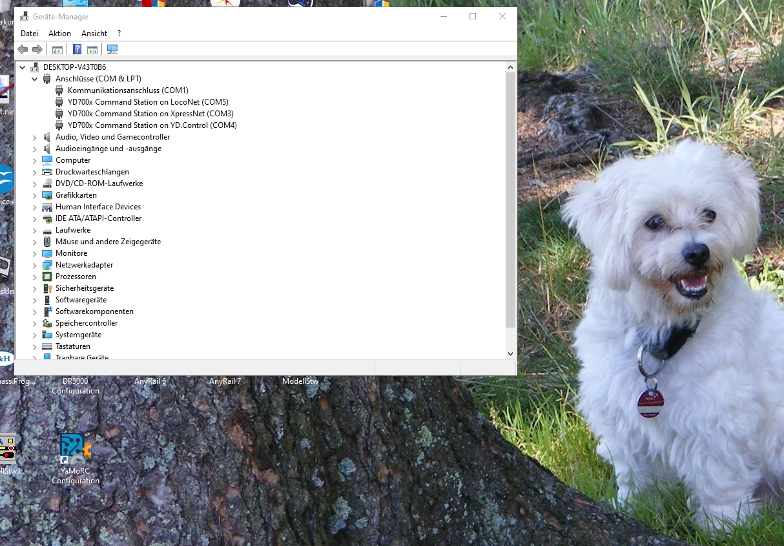Click the Netzwerkadapter device icon
Screen dimensions: 784x546
pyautogui.click(x=47, y=265)
